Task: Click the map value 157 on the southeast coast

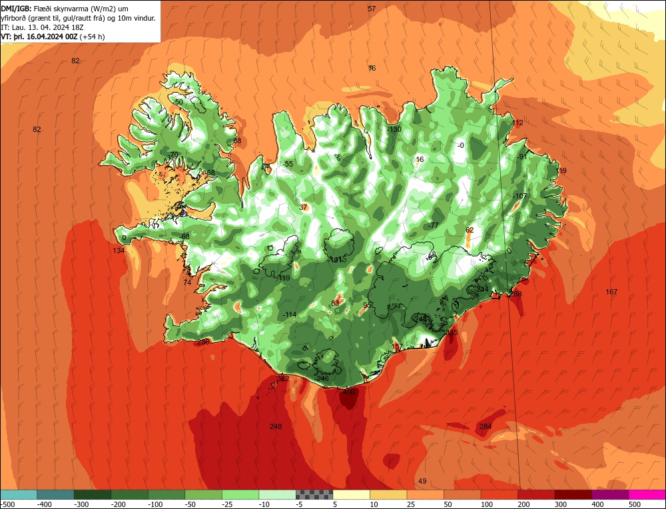Action: coord(397,346)
